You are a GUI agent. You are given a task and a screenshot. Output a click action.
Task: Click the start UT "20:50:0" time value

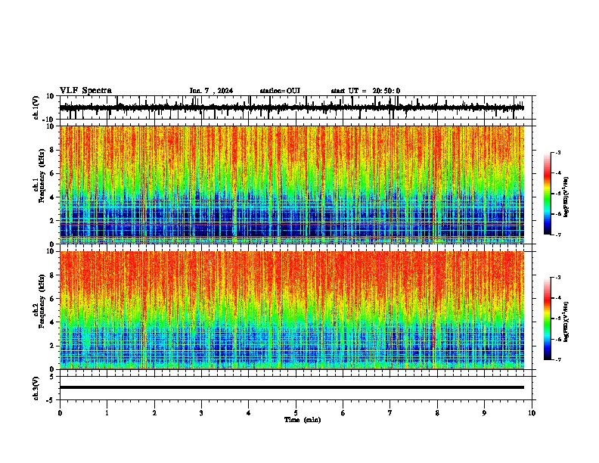(386, 91)
